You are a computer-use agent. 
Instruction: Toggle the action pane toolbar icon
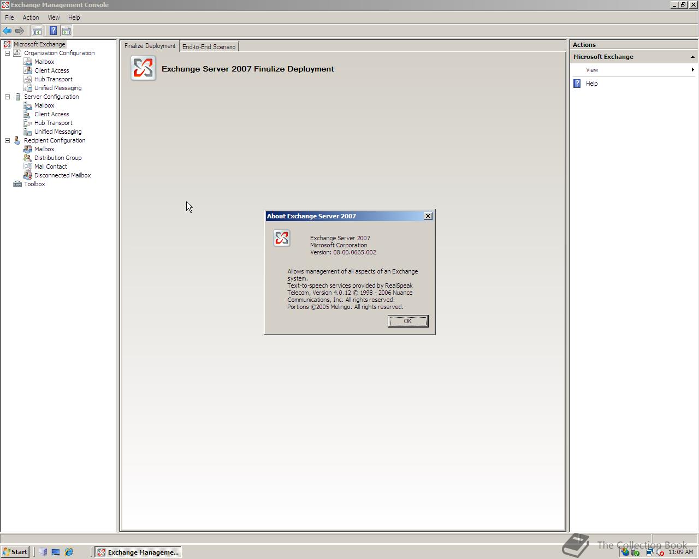point(67,31)
